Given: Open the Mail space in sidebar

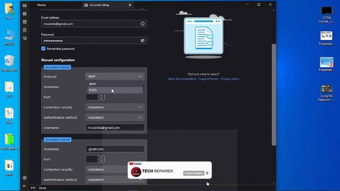Looking at the screenshot, I should 25,6.
